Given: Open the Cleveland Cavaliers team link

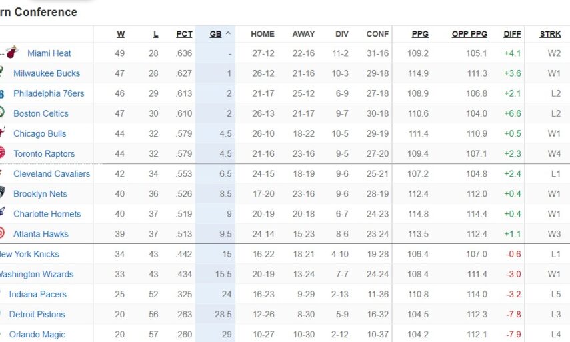Looking at the screenshot, I should (x=51, y=173).
